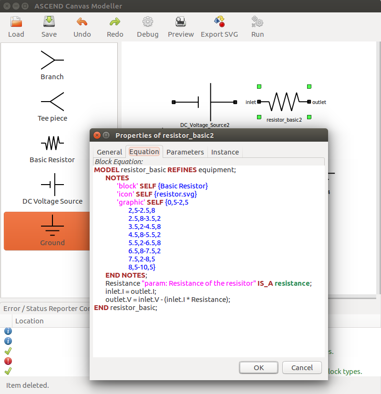Select the Ground block
Screen dimensions: 381x394
coord(52,231)
